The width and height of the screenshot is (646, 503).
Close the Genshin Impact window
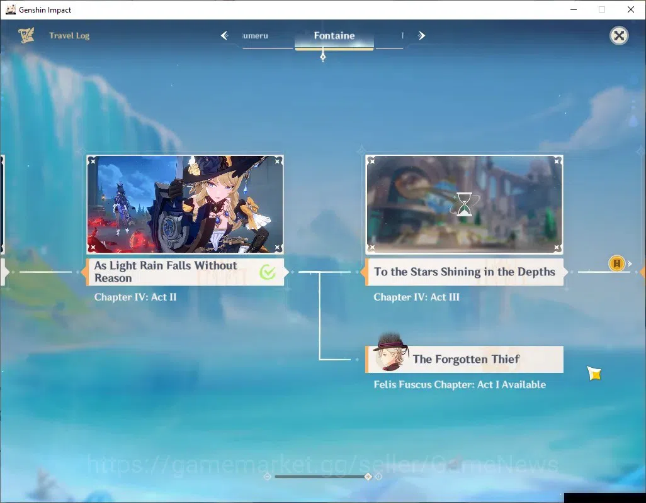[631, 9]
